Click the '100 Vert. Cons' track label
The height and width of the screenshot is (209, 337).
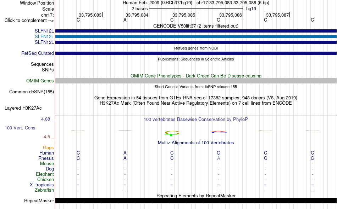pyautogui.click(x=20, y=128)
